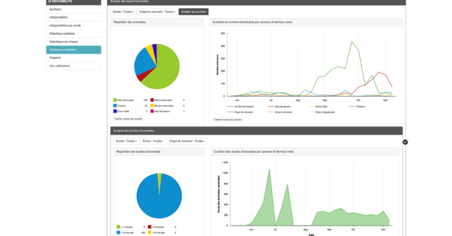Toggle the Mot clef absent pink swatch

coord(152,111)
